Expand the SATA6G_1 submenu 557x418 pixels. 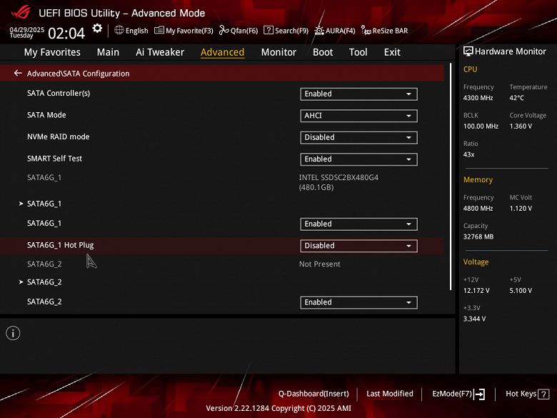[44, 204]
